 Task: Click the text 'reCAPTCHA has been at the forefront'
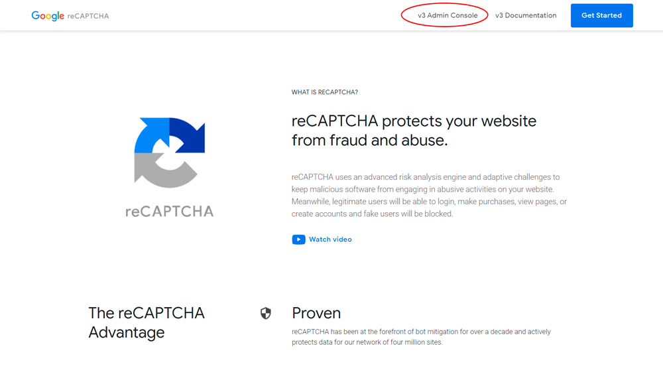click(x=421, y=337)
